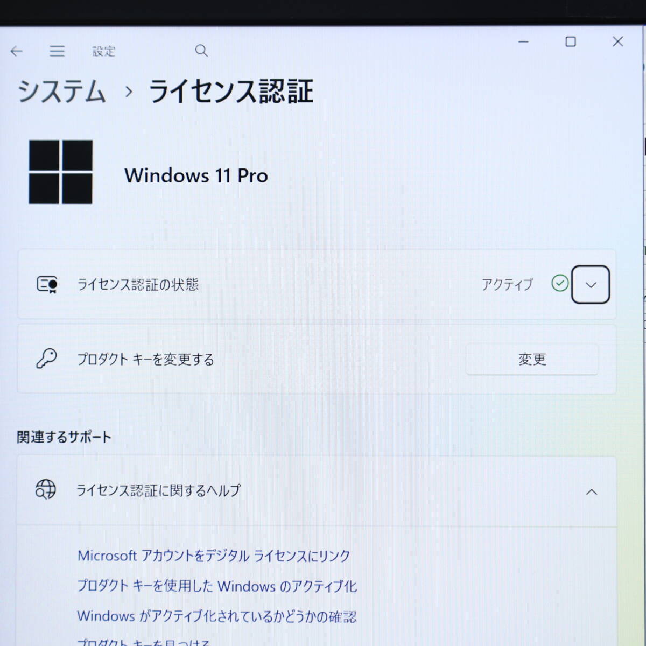Click the 関連するサポート heading
Viewport: 646px width, 646px height.
pos(64,437)
